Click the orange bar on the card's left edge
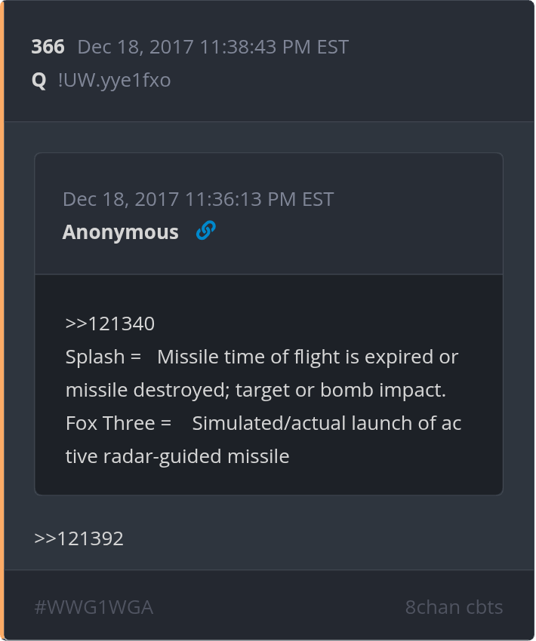Screen dimensions: 536x641 pos(2,320)
